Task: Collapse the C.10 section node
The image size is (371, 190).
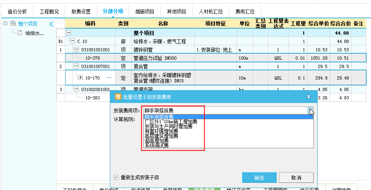Action: tap(72, 41)
